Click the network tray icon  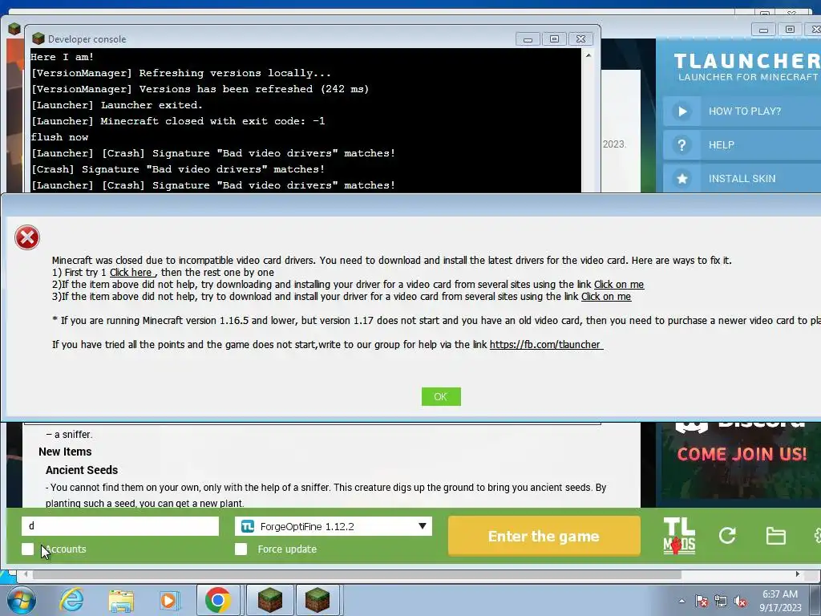(x=721, y=601)
